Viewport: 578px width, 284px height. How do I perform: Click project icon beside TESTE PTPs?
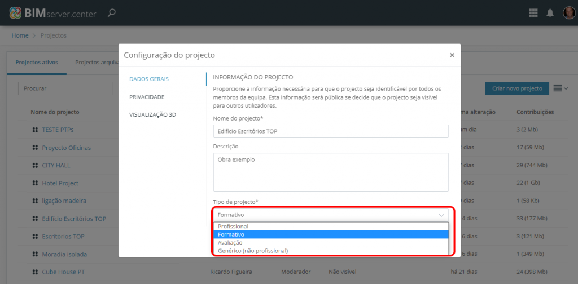(x=35, y=130)
